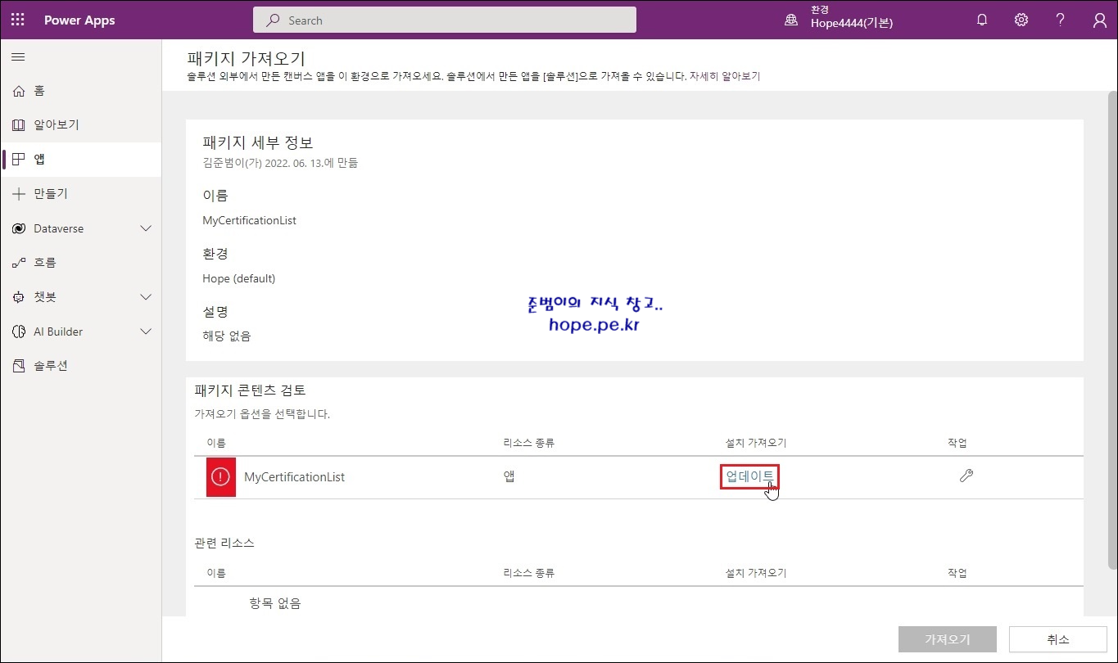
Task: Expand 챗봇 chevron
Action: (146, 297)
